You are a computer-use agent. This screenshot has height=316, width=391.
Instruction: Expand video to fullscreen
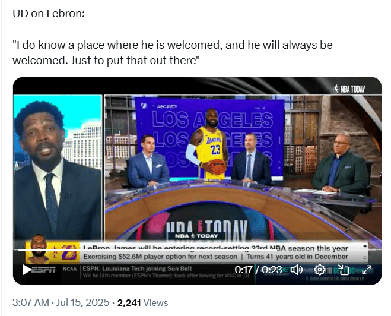tap(367, 270)
